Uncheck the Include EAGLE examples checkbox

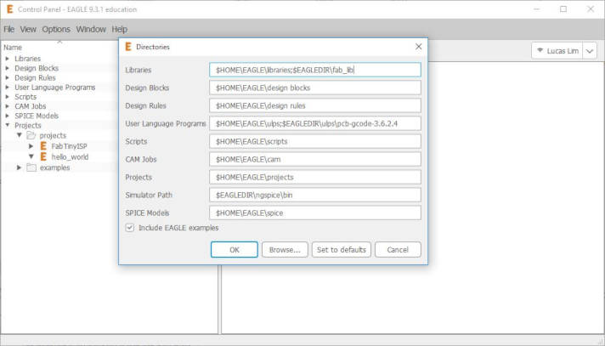click(130, 228)
